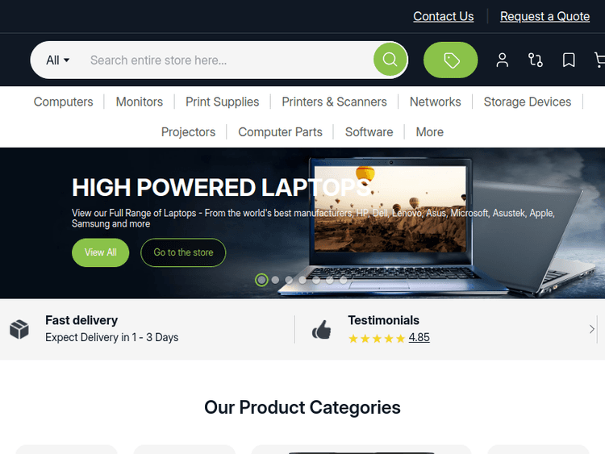Viewport: 605px width, 454px height.
Task: Expand the More navigation menu
Action: pos(429,132)
